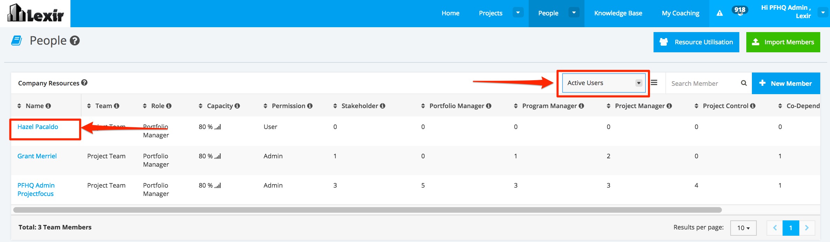
Task: Click the Stakeholder column info icon
Action: [x=383, y=106]
